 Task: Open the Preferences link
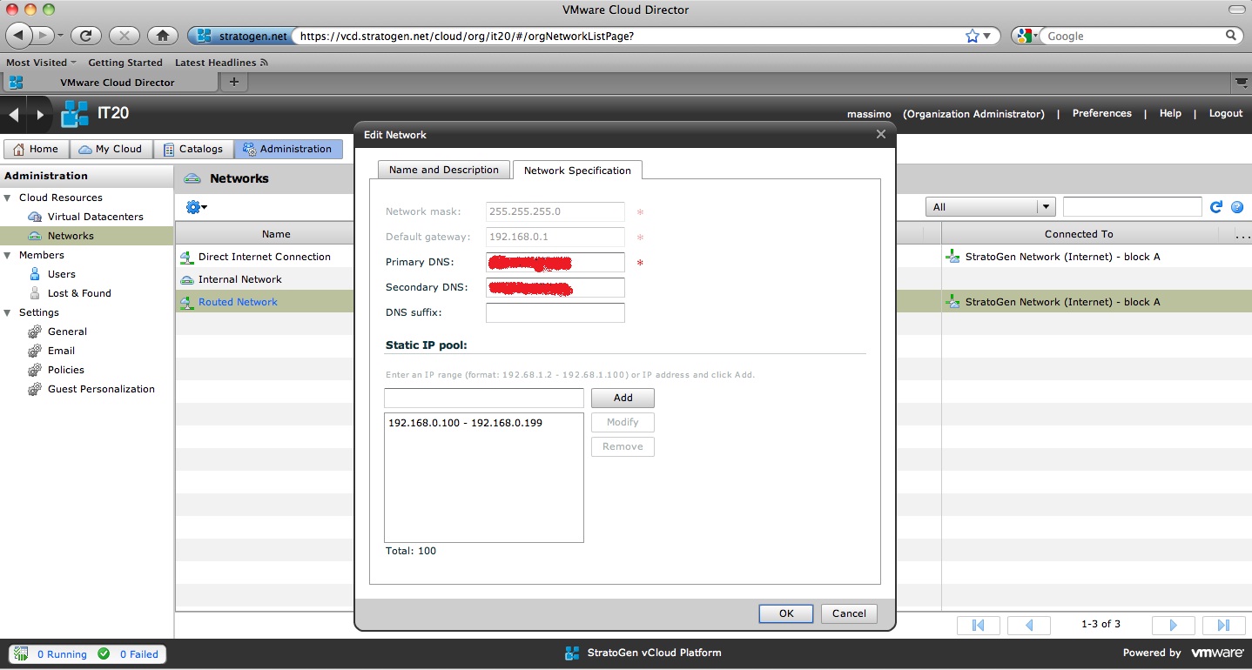pos(1101,113)
